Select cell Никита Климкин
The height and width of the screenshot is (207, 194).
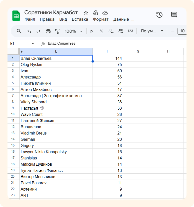pyautogui.click(x=56, y=83)
